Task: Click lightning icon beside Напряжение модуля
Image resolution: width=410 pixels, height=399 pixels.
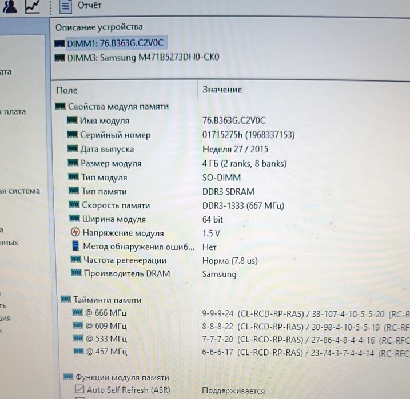Action: coord(75,232)
